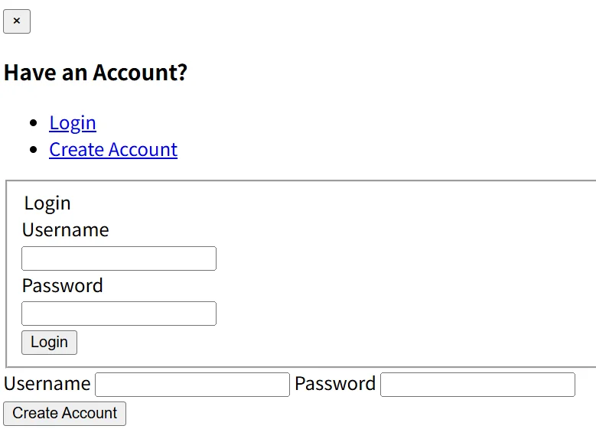Focus the Username field inside the Login box

[119, 258]
